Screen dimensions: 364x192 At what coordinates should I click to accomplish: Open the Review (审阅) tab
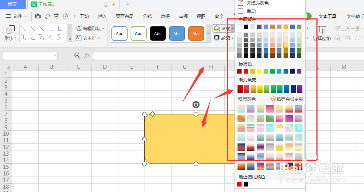tap(183, 16)
